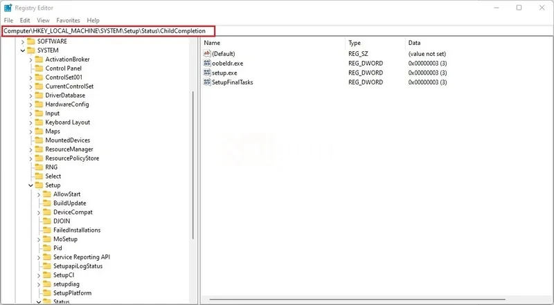Expand the HardwareConfig key
Viewport: 554px width, 305px height.
pos(30,104)
